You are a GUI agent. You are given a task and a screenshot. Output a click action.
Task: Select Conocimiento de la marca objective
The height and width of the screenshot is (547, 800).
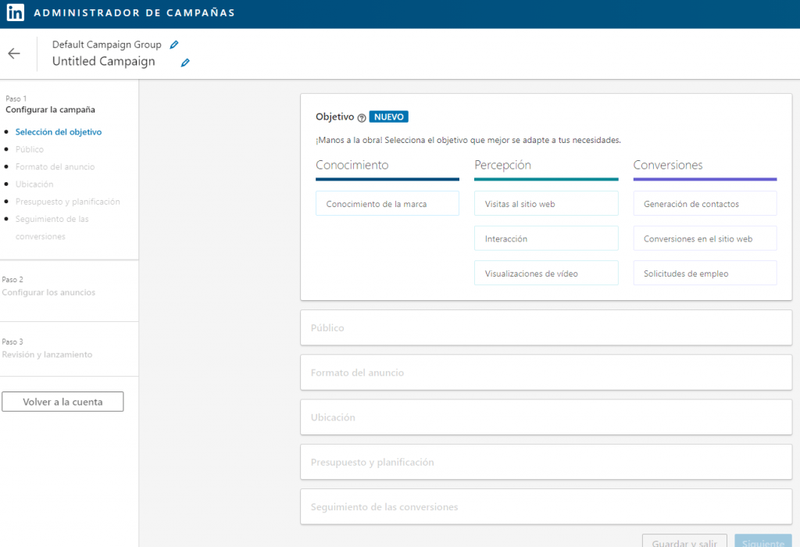pyautogui.click(x=387, y=204)
